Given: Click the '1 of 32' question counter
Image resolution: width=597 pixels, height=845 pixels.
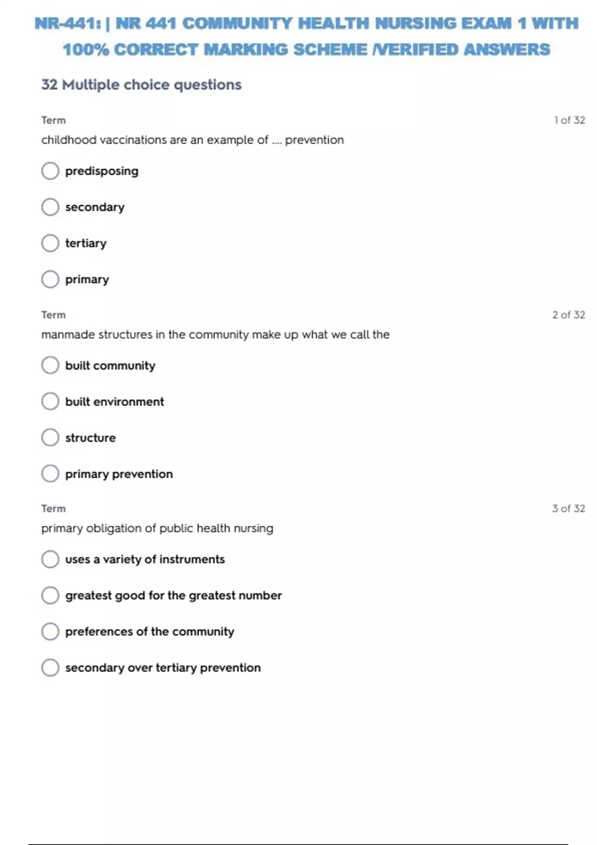Looking at the screenshot, I should coord(569,120).
